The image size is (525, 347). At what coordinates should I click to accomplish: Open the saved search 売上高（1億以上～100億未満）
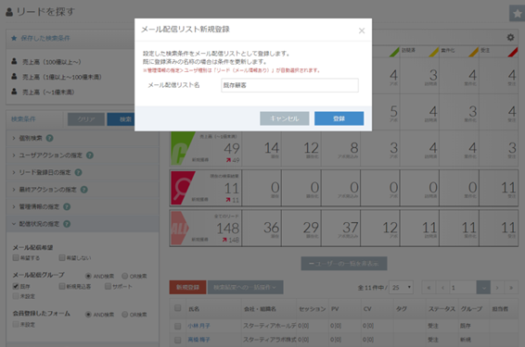(62, 77)
